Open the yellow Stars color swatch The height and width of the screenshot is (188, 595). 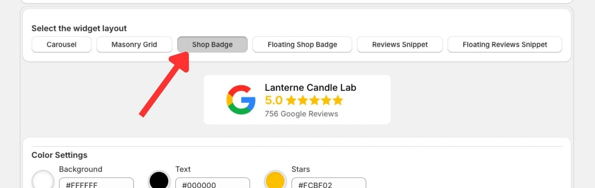(275, 181)
